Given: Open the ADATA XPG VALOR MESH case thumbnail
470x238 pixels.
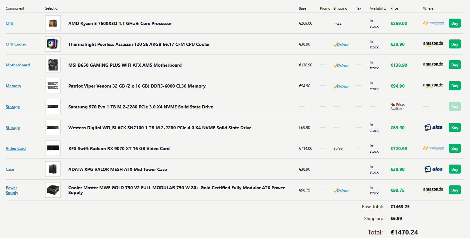Looking at the screenshot, I should pyautogui.click(x=53, y=169).
